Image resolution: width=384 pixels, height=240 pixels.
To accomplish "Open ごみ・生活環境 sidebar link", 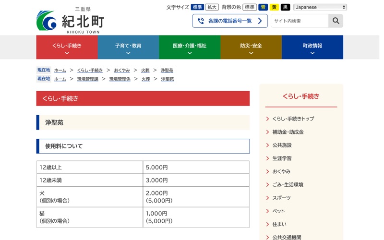I will 288,185.
